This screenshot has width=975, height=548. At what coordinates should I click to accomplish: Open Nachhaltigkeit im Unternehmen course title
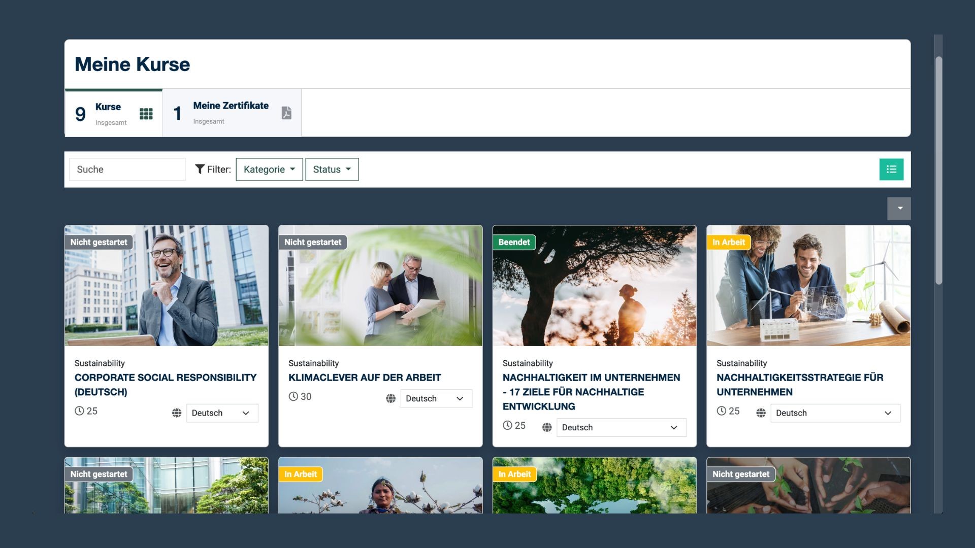(x=591, y=392)
